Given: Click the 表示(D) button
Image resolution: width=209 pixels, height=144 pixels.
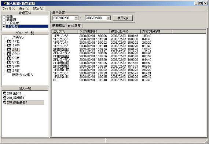Looking at the screenshot, I should tap(123, 18).
